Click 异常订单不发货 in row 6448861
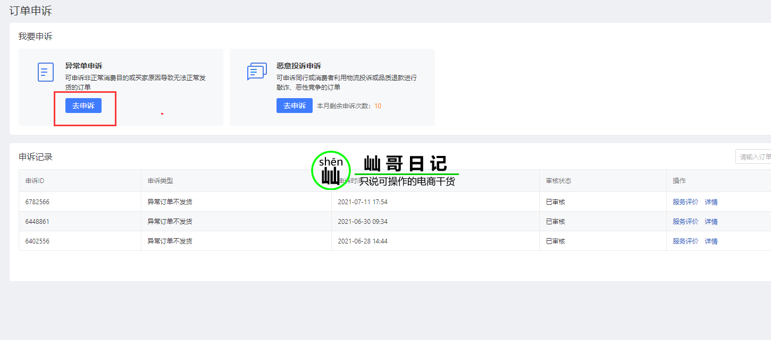The height and width of the screenshot is (340, 771). (x=170, y=222)
